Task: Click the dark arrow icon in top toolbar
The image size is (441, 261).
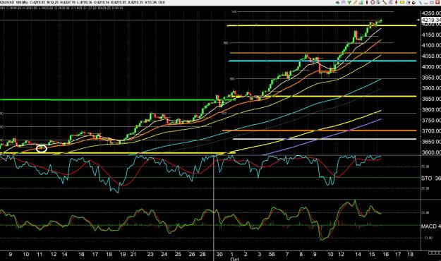Action: (x=337, y=3)
